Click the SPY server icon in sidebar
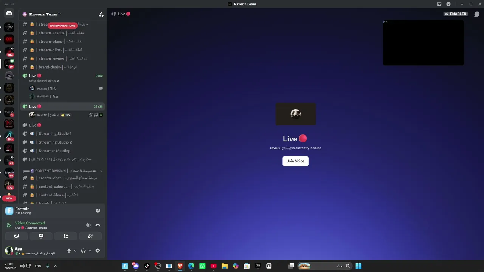Image resolution: width=484 pixels, height=272 pixels. 9,27
